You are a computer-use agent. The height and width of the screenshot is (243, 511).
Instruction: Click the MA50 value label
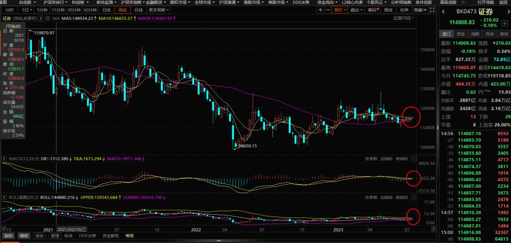click(x=157, y=18)
